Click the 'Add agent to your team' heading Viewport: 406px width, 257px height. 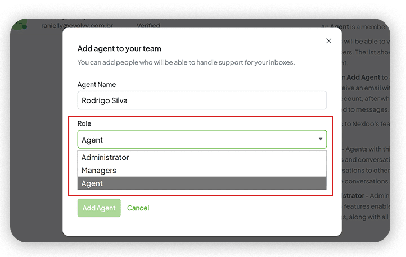(x=119, y=49)
